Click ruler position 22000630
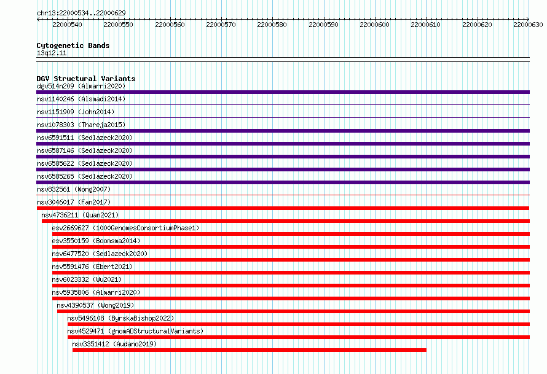Viewport: 547px width, 374px height. (528, 25)
